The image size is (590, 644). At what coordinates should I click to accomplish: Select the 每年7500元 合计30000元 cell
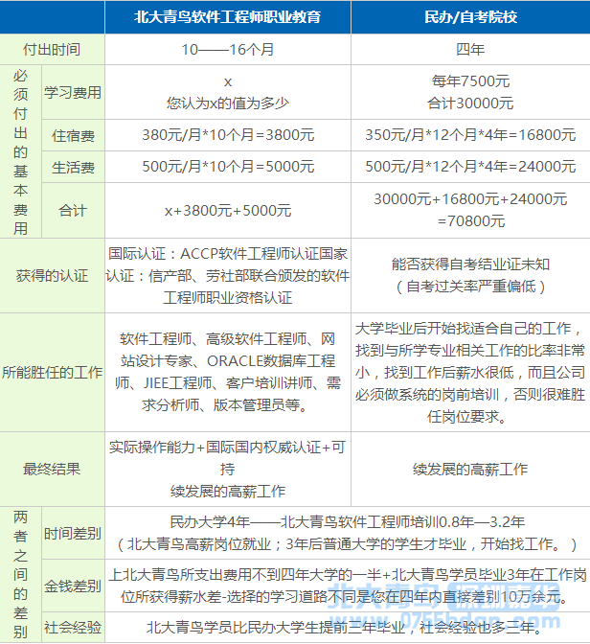469,93
